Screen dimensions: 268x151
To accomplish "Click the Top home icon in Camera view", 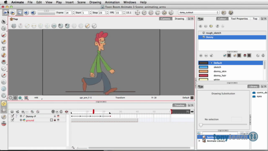I will 11,19.
